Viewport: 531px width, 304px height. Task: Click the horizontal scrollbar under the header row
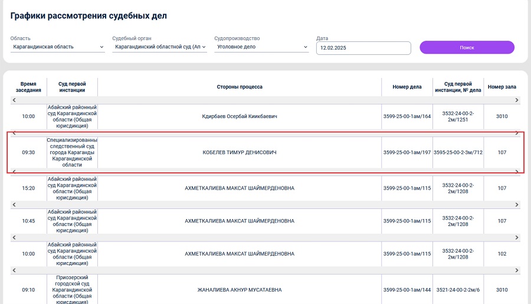pos(265,100)
